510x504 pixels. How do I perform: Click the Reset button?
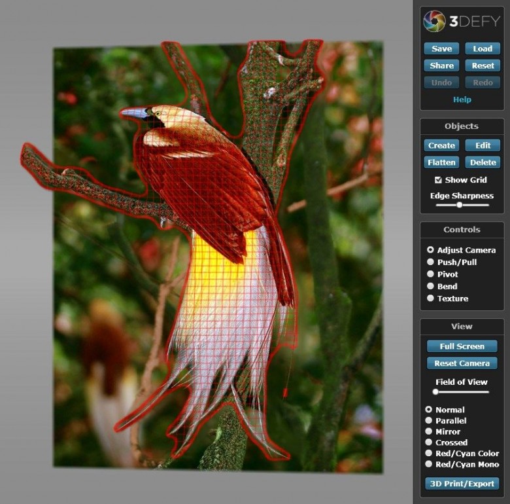(x=483, y=65)
